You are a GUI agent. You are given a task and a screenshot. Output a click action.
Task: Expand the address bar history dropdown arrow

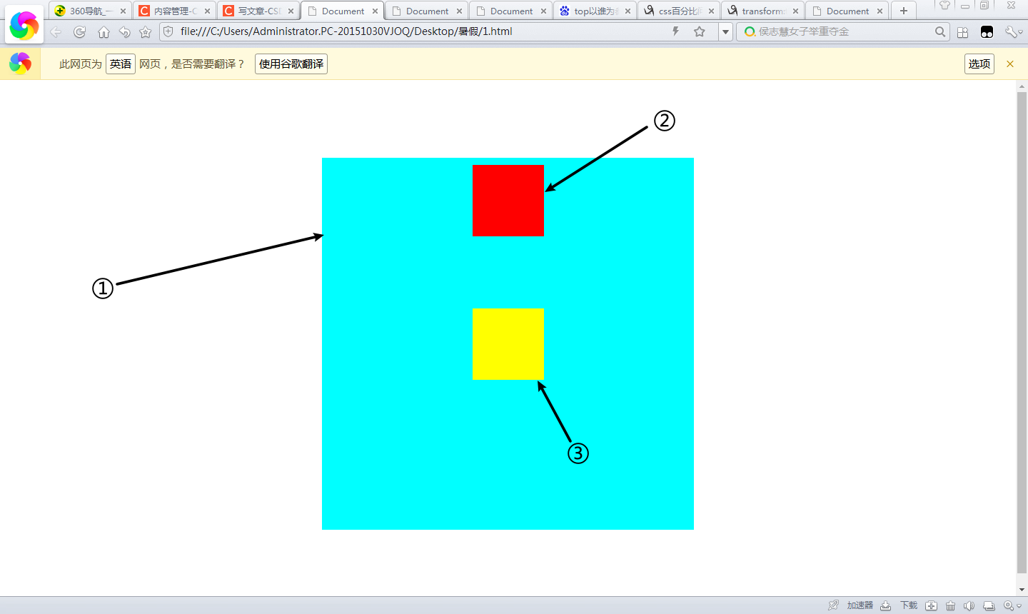click(725, 32)
